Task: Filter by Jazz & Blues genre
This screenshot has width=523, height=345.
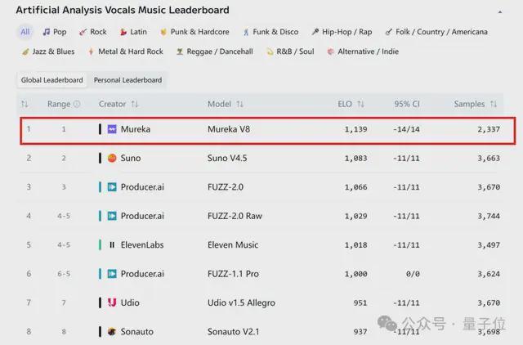Action: coord(48,52)
